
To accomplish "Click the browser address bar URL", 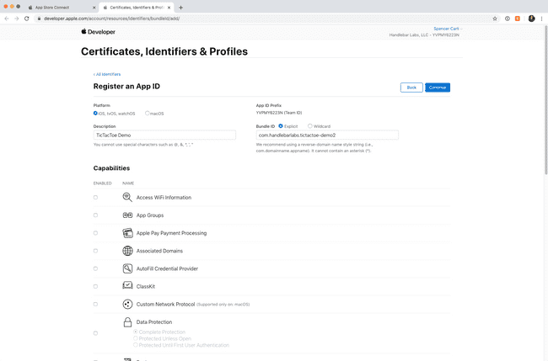I will click(x=111, y=19).
